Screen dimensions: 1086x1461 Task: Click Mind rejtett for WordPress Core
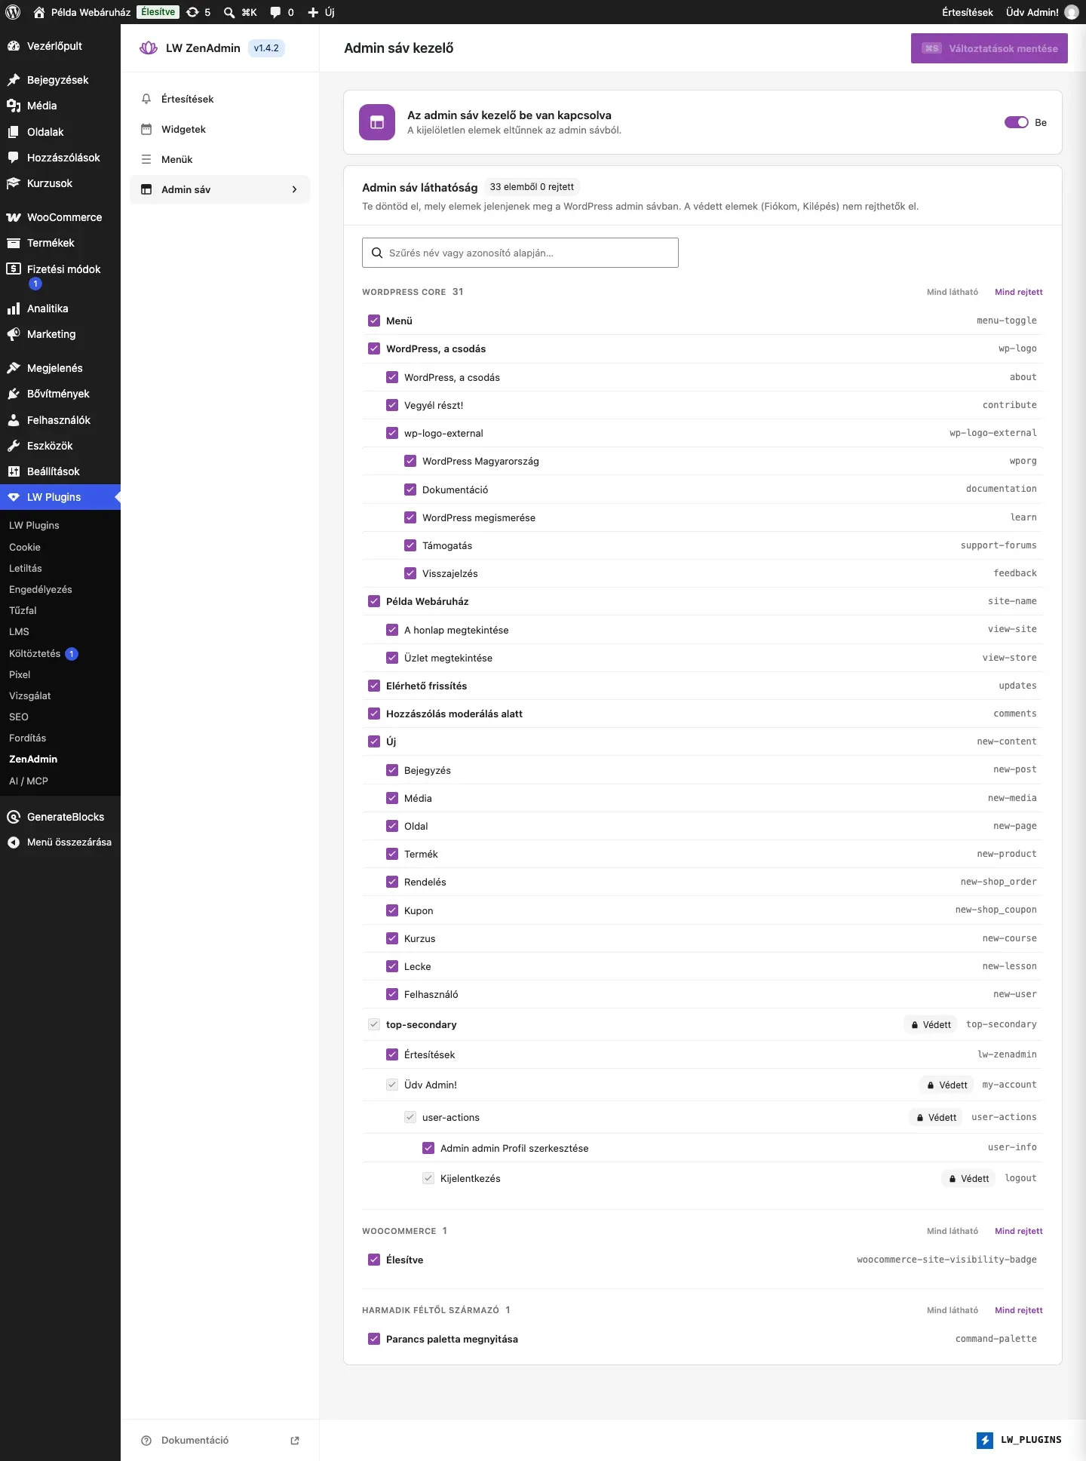tap(1018, 292)
